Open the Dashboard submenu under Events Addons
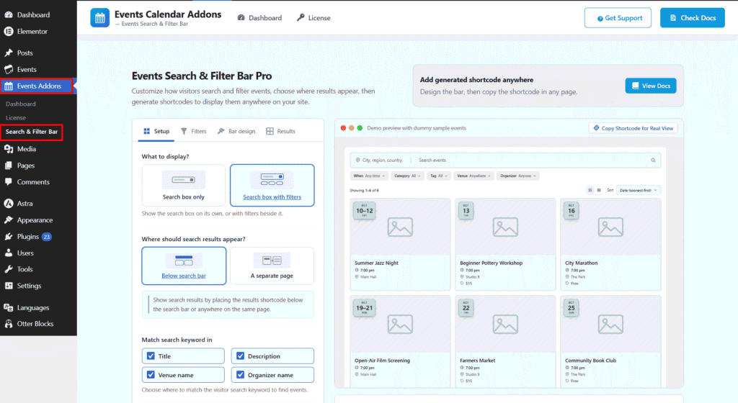 (x=21, y=104)
